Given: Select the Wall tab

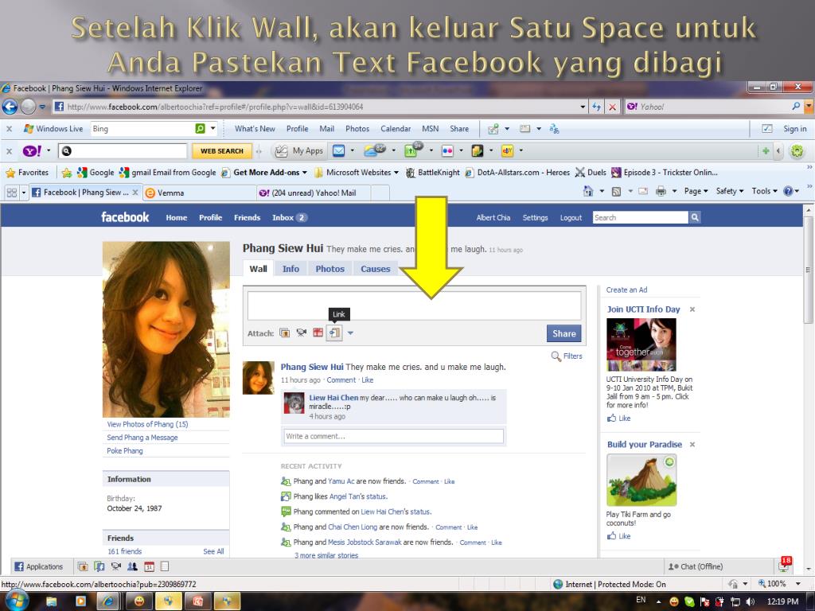Looking at the screenshot, I should coord(259,269).
